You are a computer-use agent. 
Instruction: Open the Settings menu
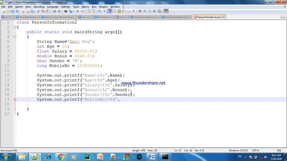click(x=65, y=7)
